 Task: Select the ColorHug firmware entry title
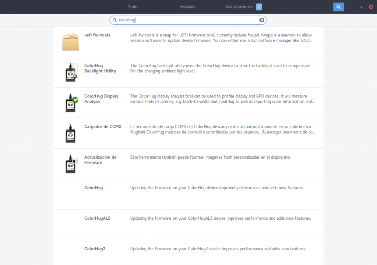pos(94,188)
